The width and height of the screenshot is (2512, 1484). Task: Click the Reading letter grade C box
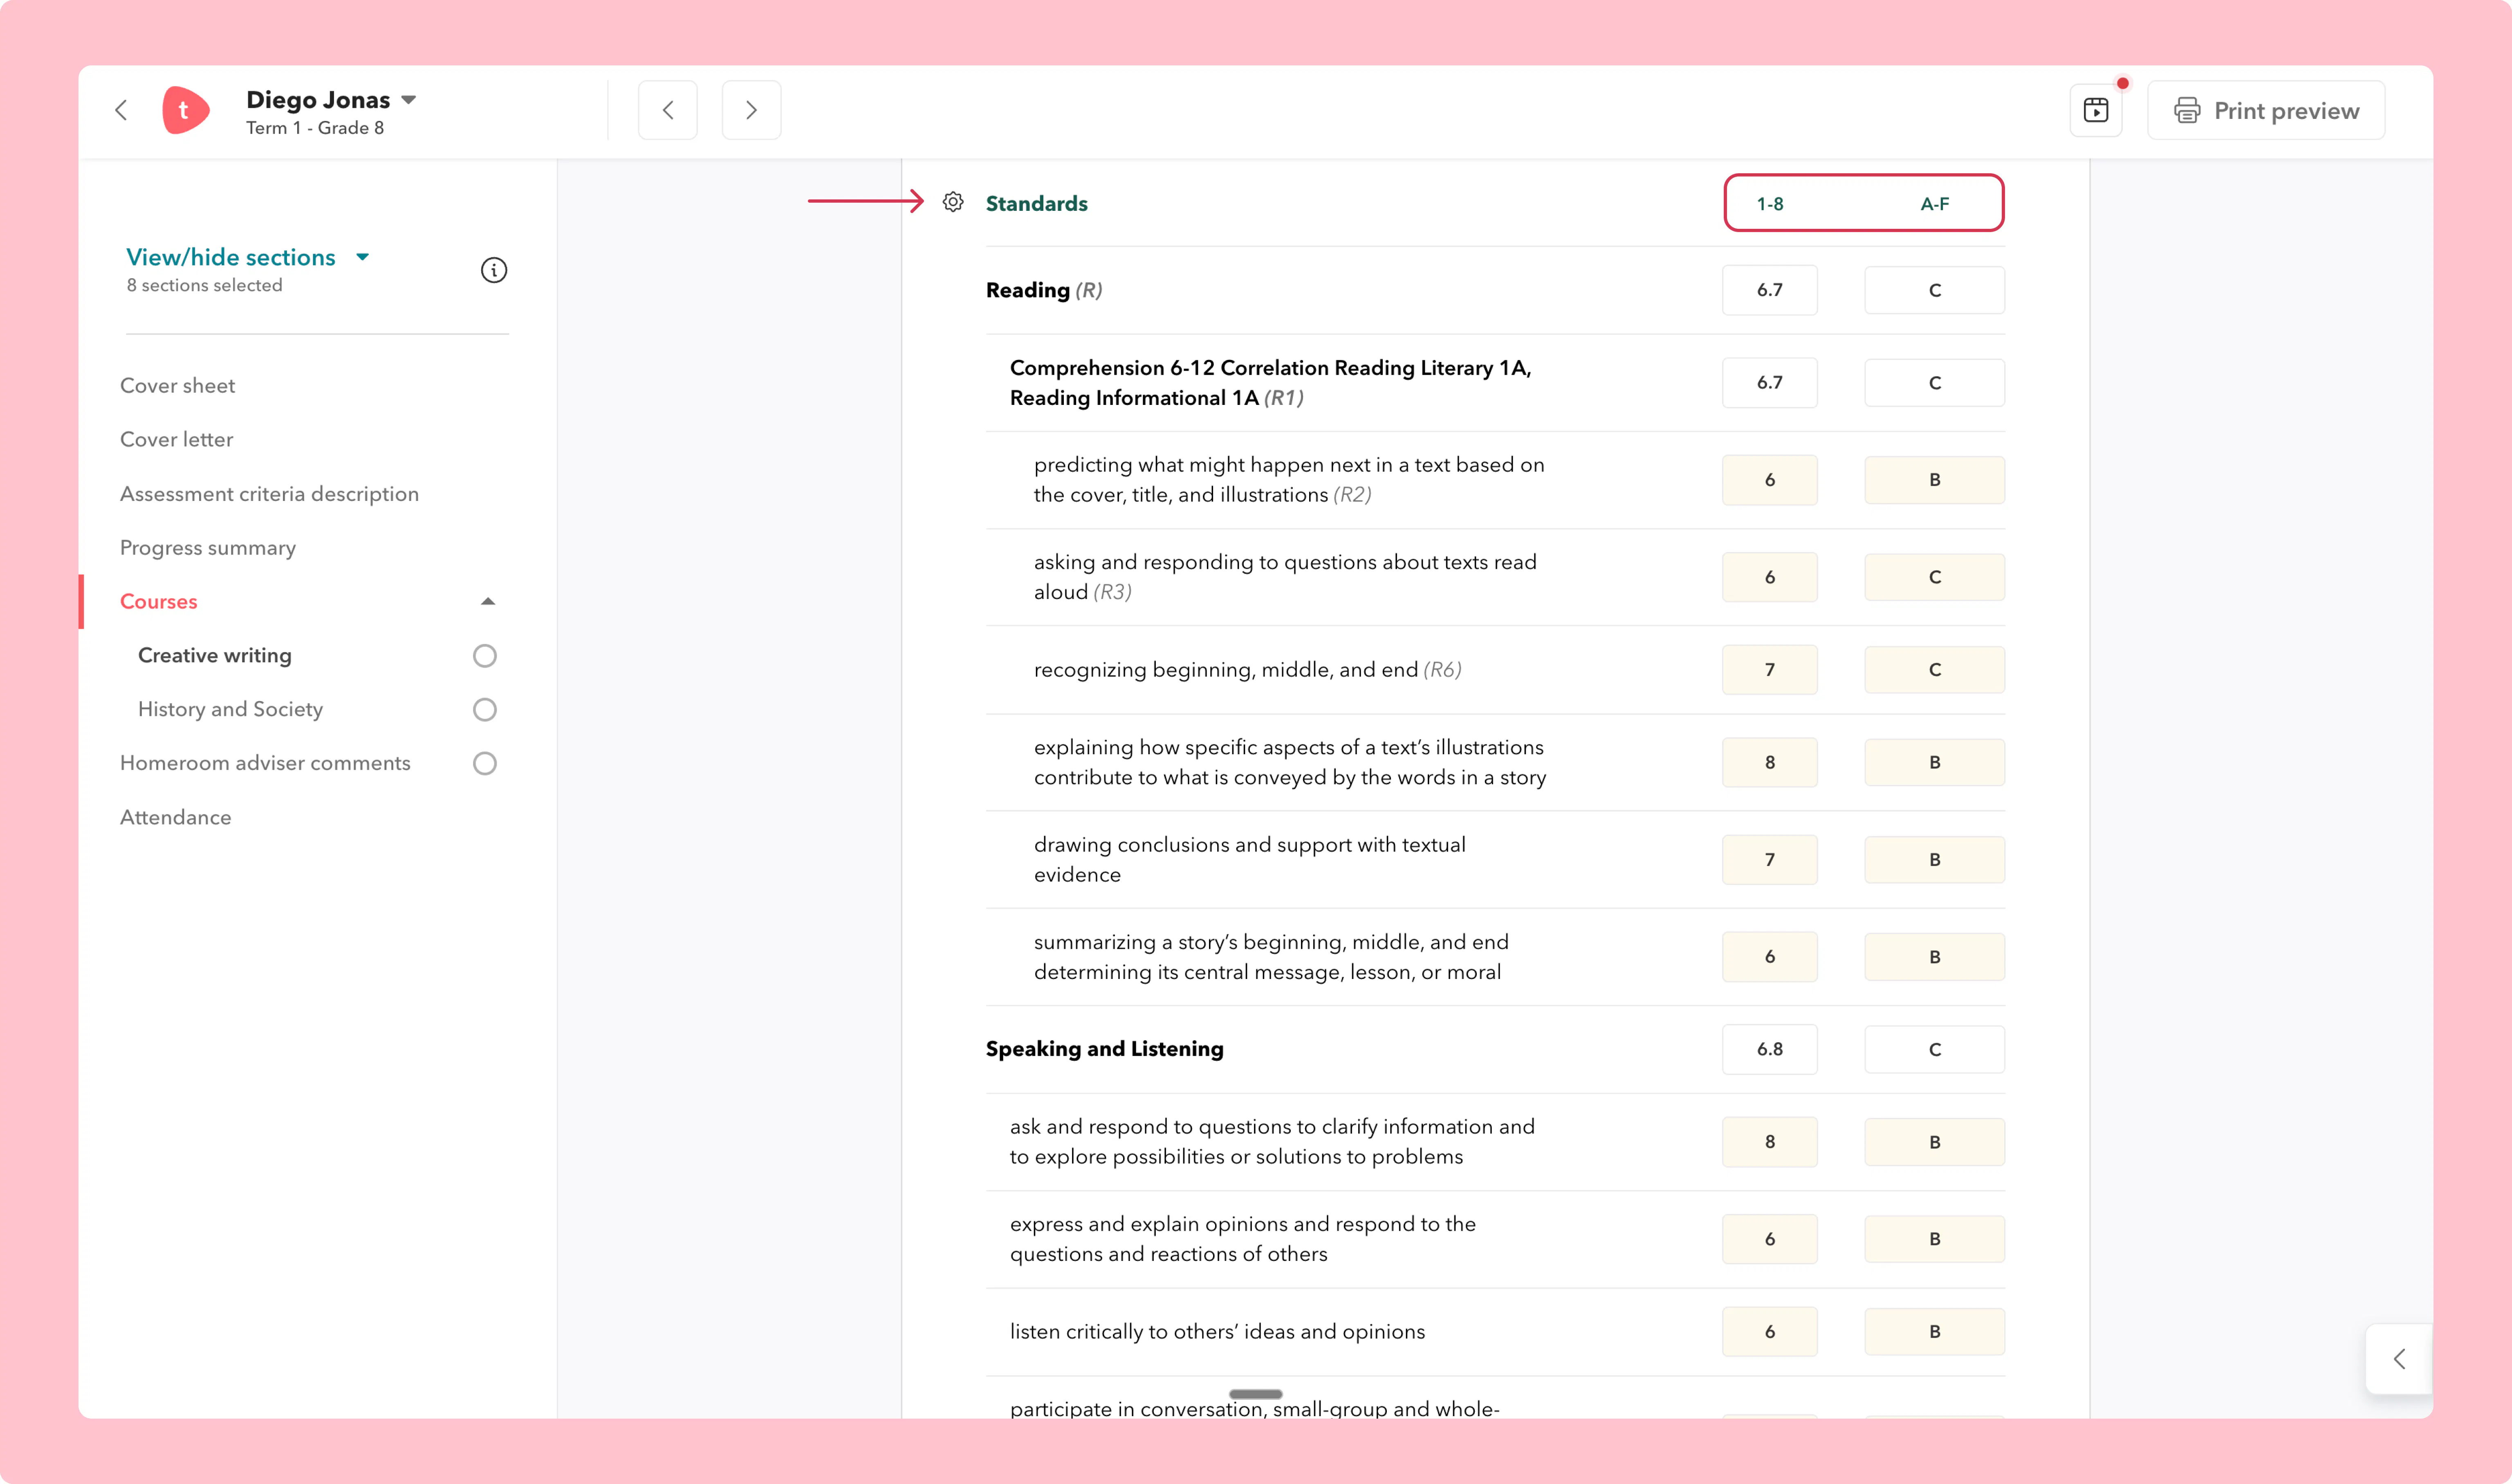(1934, 290)
